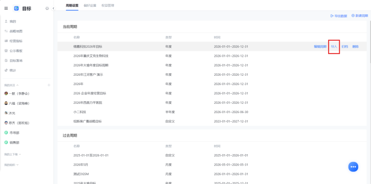This screenshot has height=184, width=371.
Task: Click the 销售部 green department icon
Action: coord(6,143)
